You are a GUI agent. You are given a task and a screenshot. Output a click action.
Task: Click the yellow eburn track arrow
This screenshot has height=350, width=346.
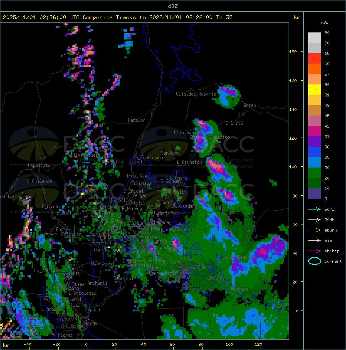coord(314,230)
